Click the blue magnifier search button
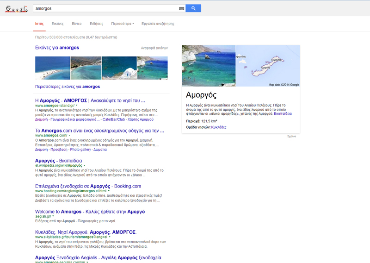370x263 pixels. click(x=193, y=8)
